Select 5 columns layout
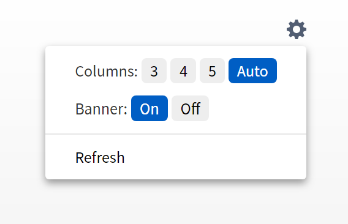The image size is (348, 224). coord(212,71)
